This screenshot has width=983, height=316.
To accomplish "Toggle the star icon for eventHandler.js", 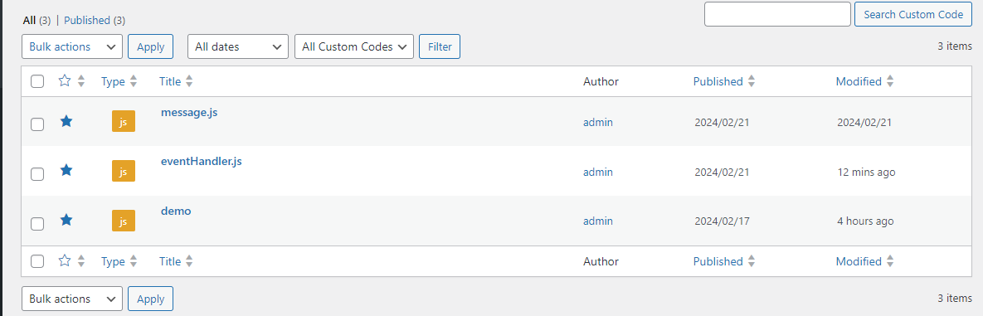I will [x=66, y=170].
